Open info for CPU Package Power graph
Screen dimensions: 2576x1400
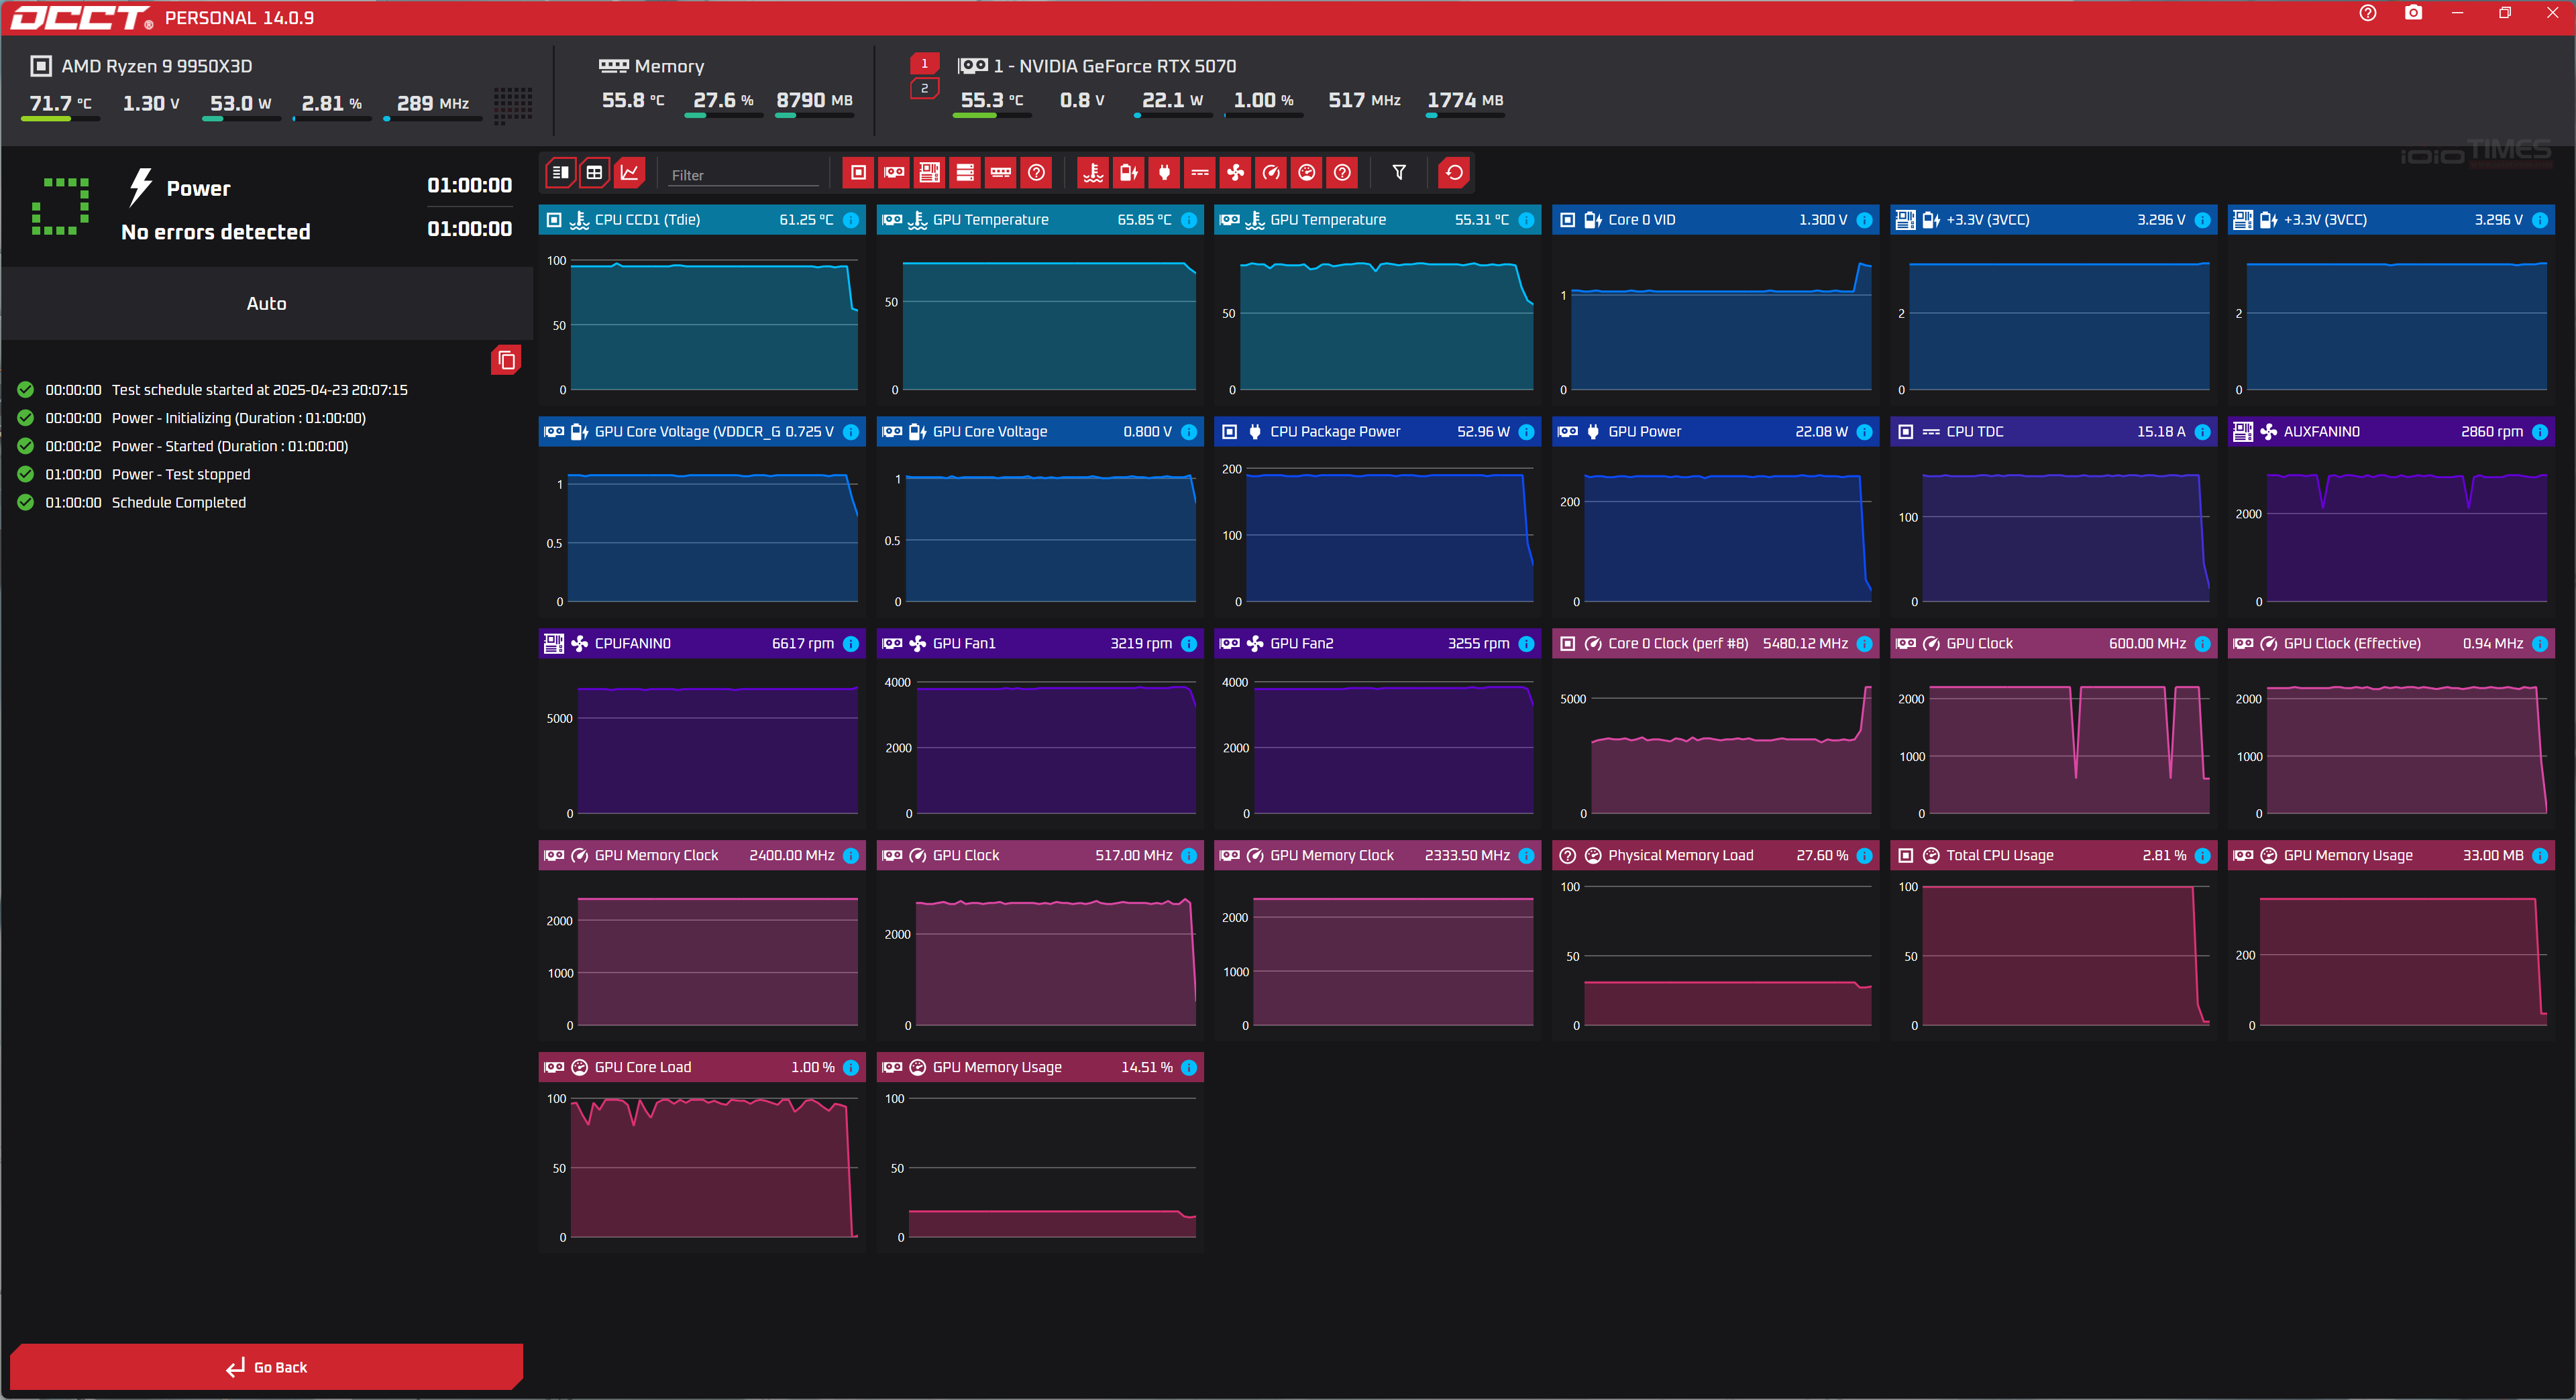[x=1526, y=432]
